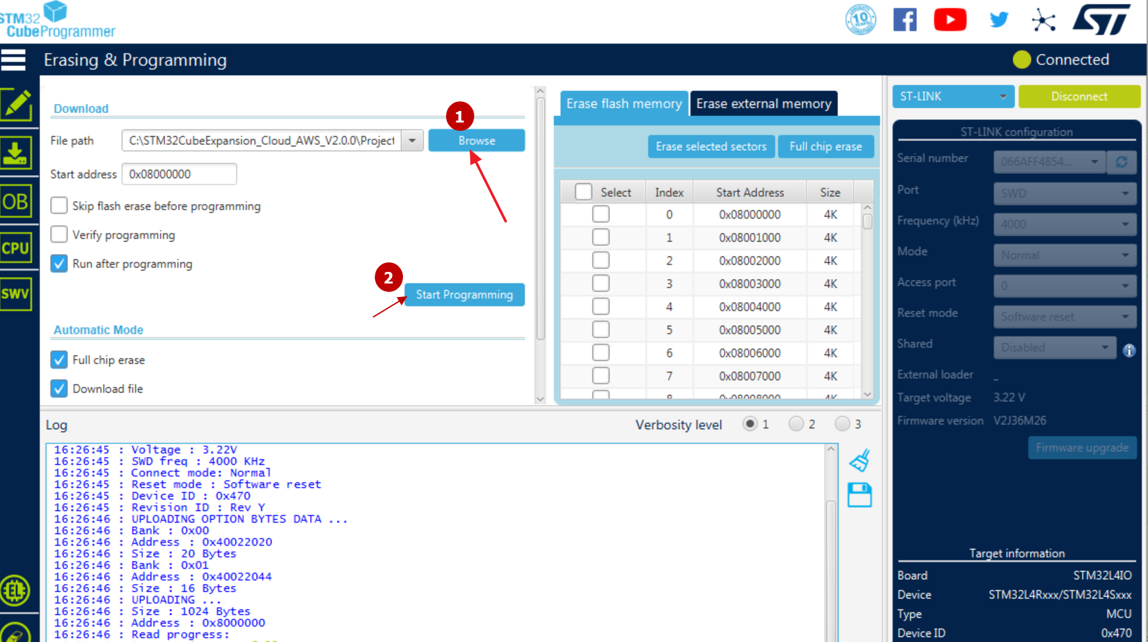The image size is (1148, 642).
Task: Clear the log with broom icon
Action: [859, 460]
